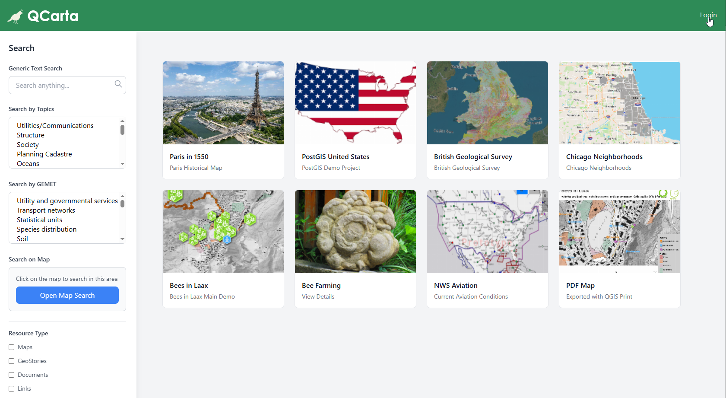Screen dimensions: 726x398
Task: Enable the GeoStories checkbox
Action: coord(12,361)
